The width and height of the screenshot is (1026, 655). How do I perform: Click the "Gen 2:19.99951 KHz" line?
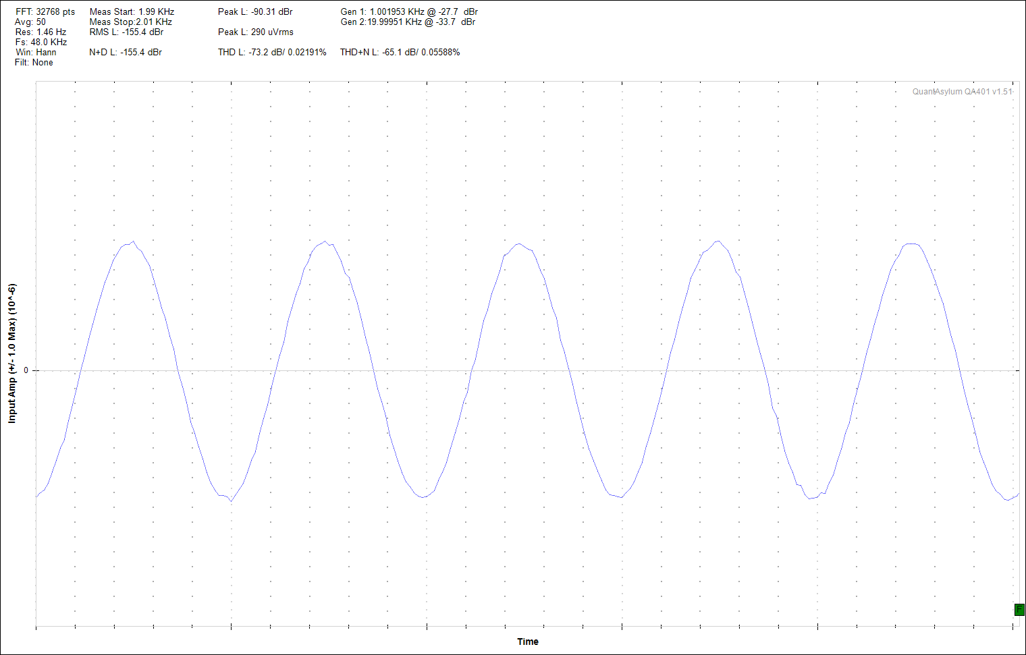click(408, 22)
